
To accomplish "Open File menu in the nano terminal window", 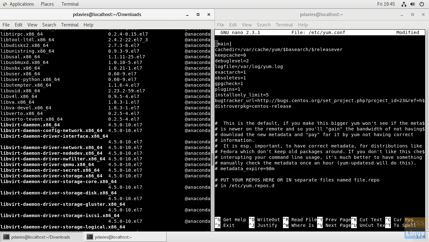I will (x=220, y=25).
